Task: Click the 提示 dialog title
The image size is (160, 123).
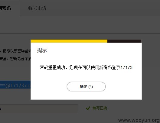Action: 42,50
